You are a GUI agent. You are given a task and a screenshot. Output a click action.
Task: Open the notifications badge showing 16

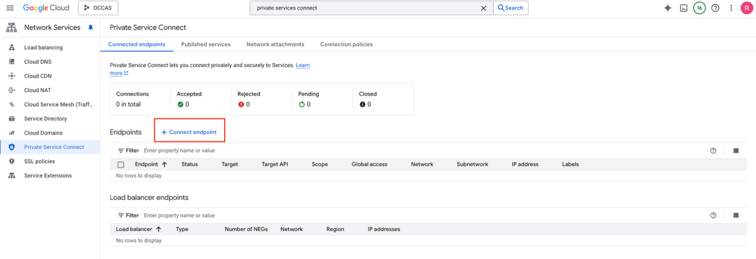click(x=699, y=8)
